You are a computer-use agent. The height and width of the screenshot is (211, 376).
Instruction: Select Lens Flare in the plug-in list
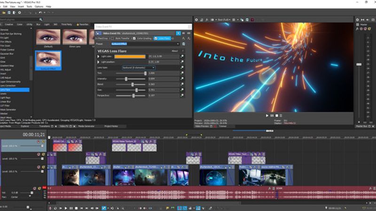coord(15,90)
